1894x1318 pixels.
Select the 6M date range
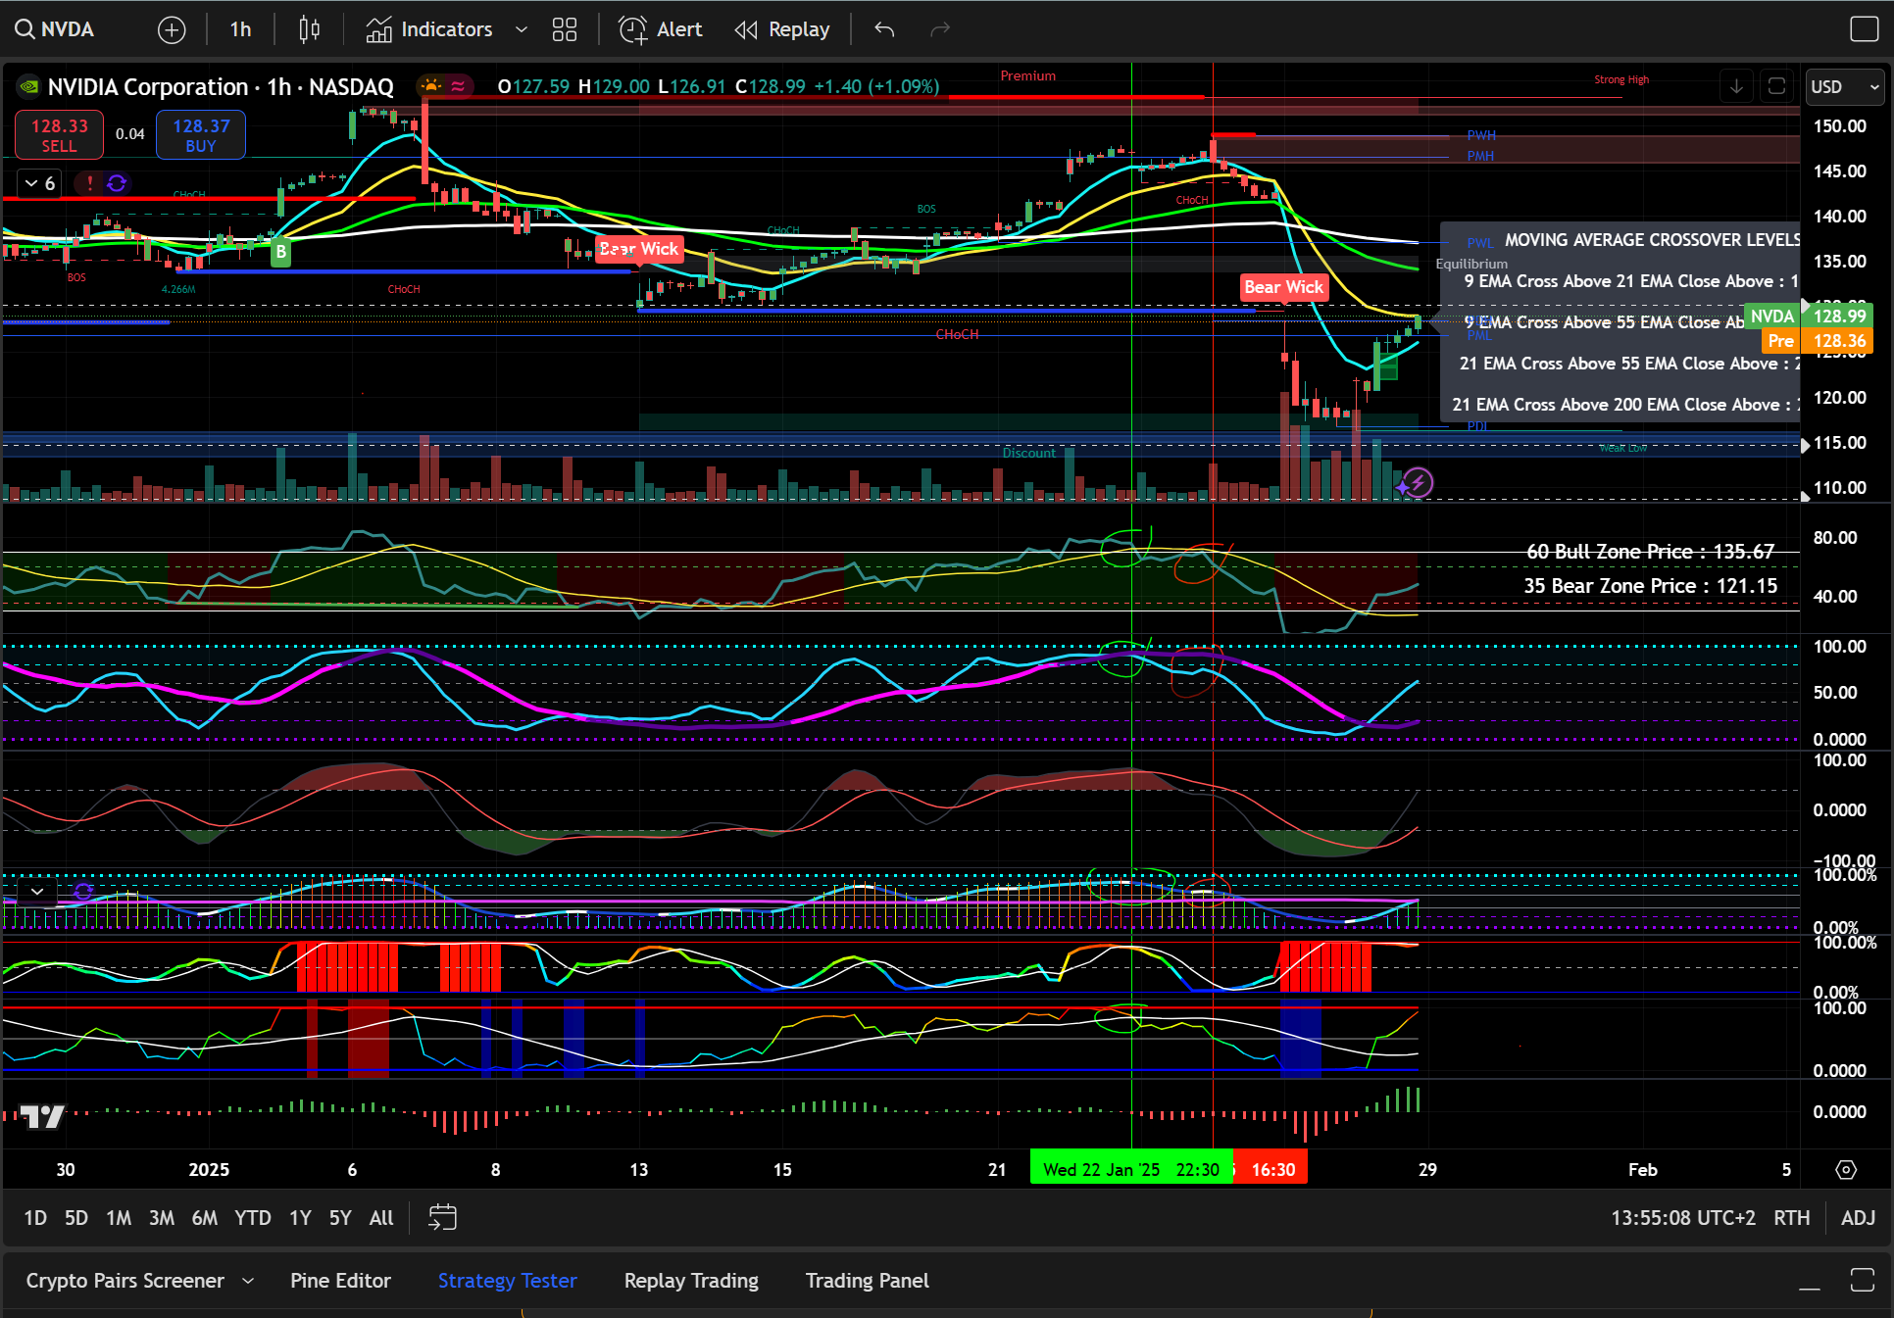pyautogui.click(x=205, y=1218)
